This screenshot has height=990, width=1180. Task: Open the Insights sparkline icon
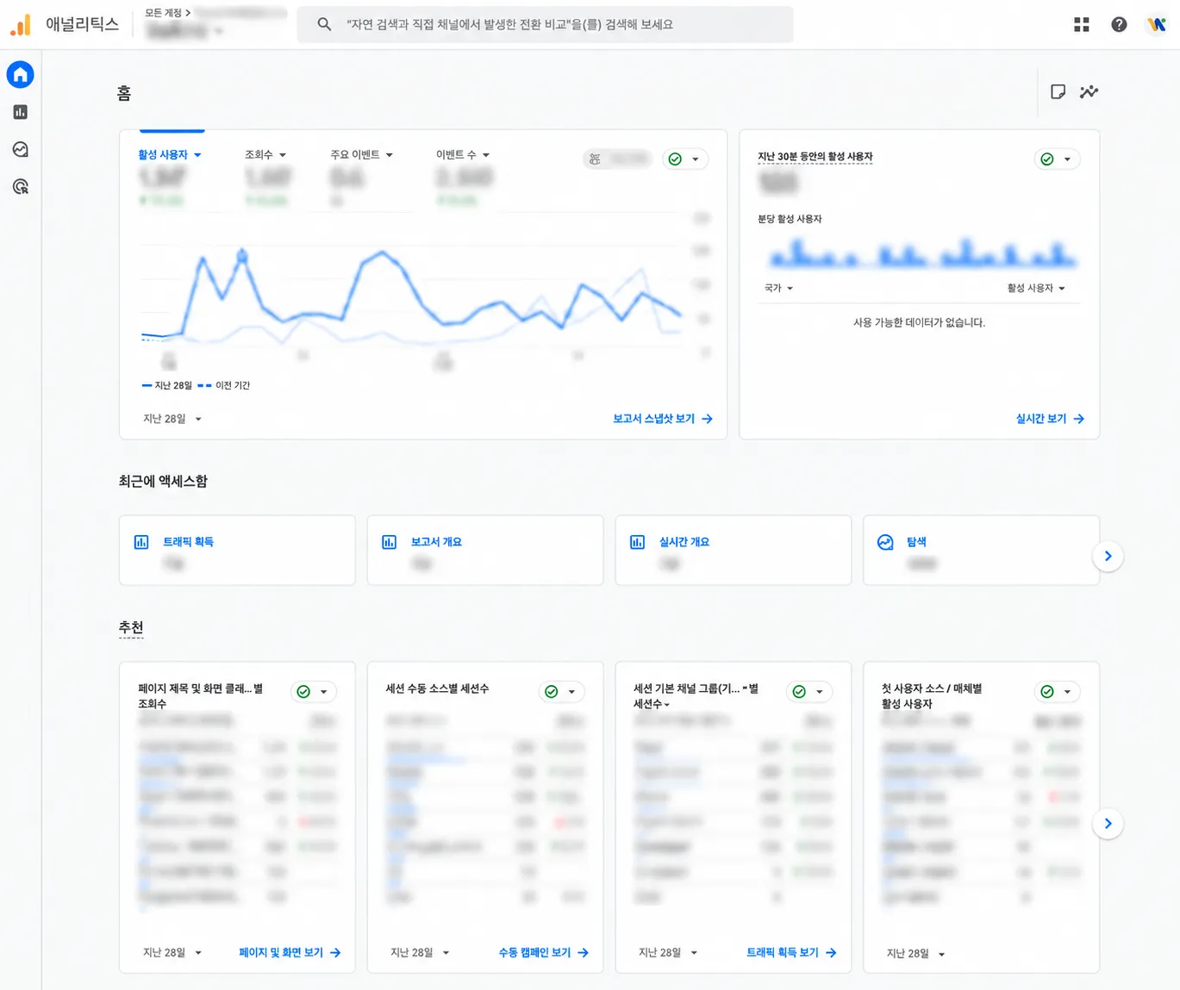click(1089, 91)
